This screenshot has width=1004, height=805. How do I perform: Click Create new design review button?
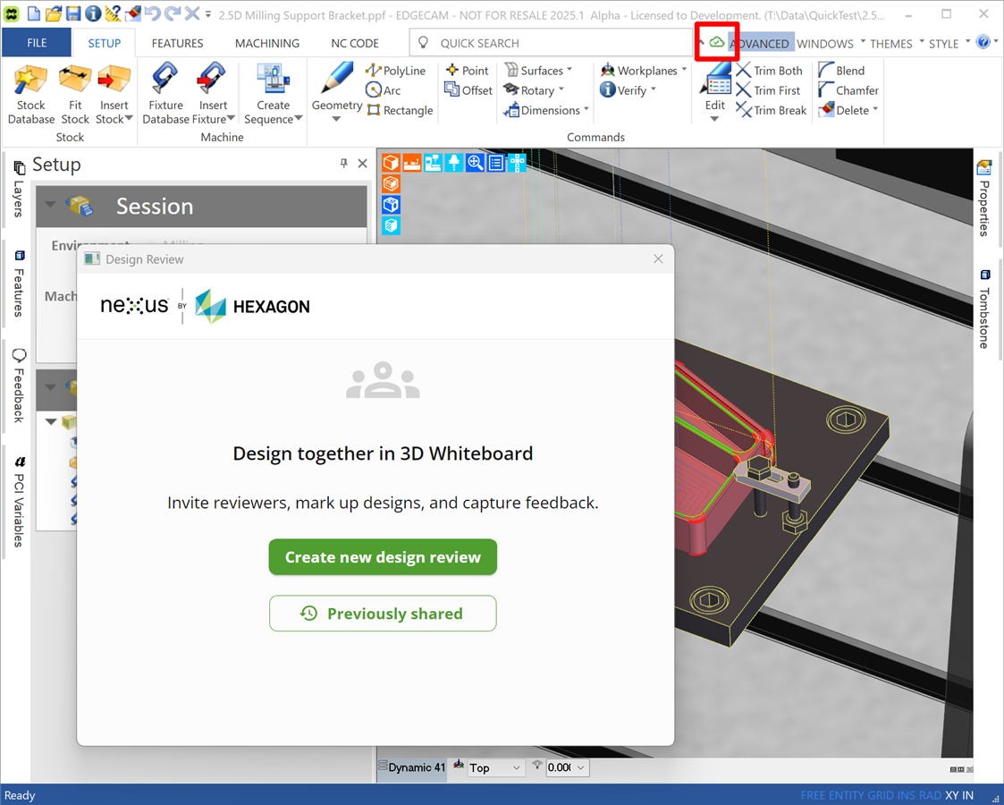click(383, 557)
